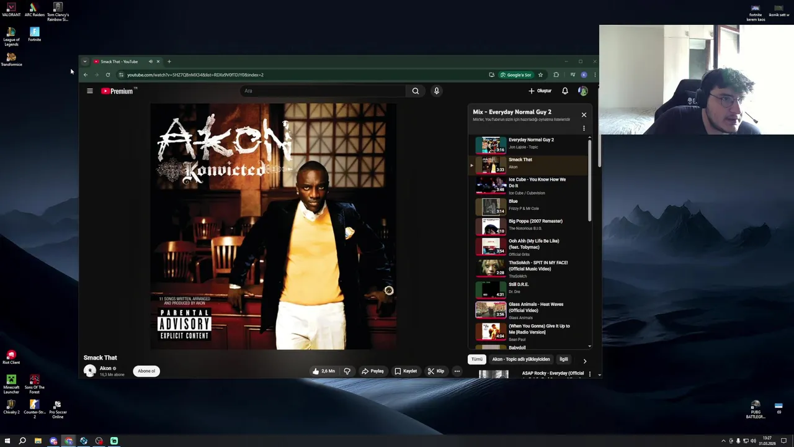Open Minecraft Launcher desktop shortcut

click(x=11, y=384)
